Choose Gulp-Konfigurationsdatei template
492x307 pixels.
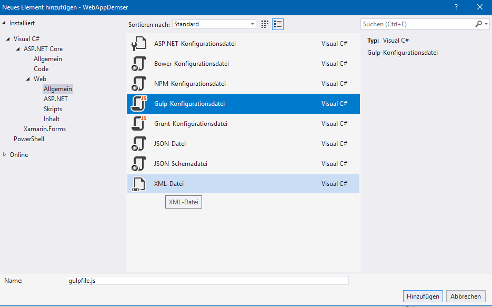(x=243, y=104)
